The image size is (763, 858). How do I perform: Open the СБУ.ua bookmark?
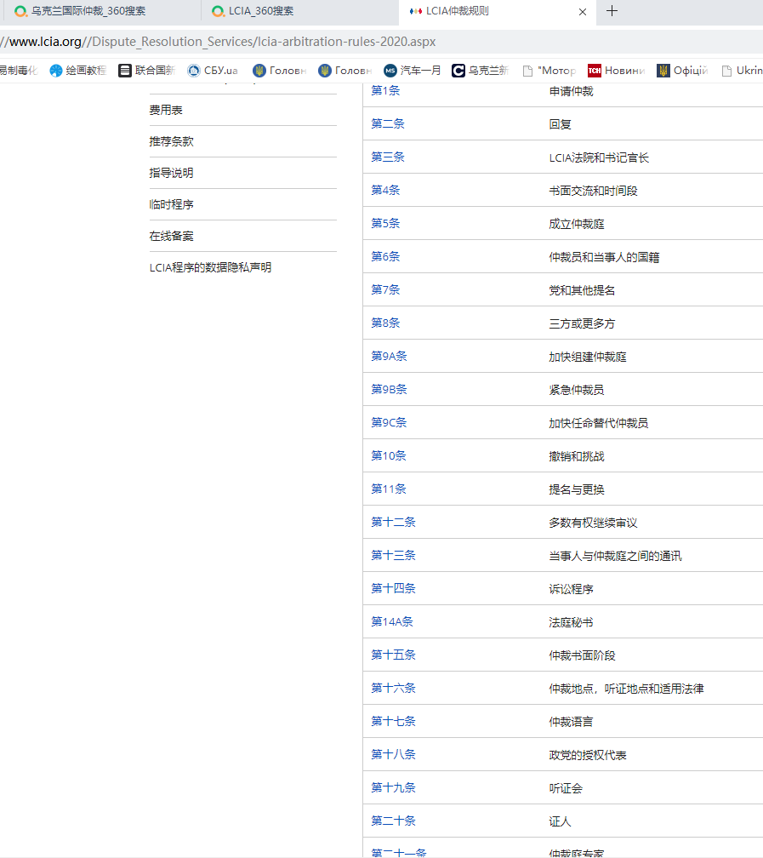click(213, 71)
